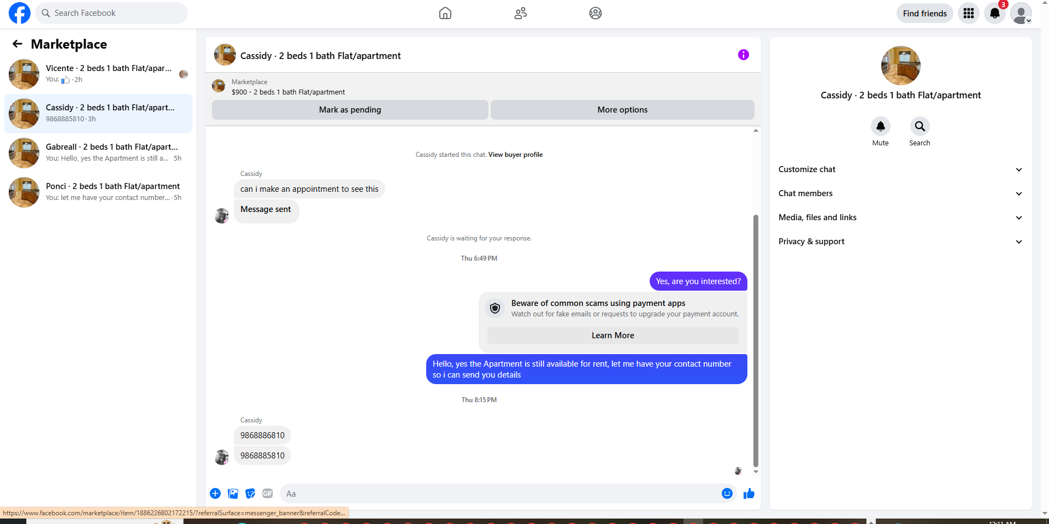Click the chat vertical scrollbar thumb
Screen dimensions: 1049x524
(756, 340)
